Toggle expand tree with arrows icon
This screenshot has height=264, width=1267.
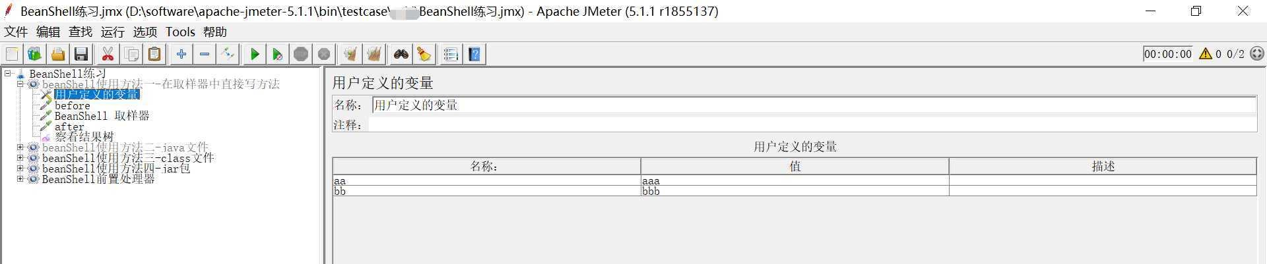point(228,54)
